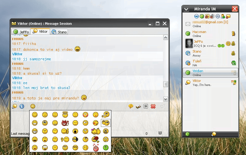Switch to the Stano chat tab
Screen dimensions: 246x155
59,32
